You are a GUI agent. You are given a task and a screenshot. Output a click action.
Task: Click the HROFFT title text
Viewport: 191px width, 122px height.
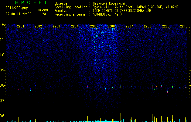click(31, 2)
